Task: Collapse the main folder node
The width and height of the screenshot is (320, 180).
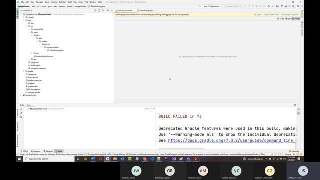Action: (29, 32)
